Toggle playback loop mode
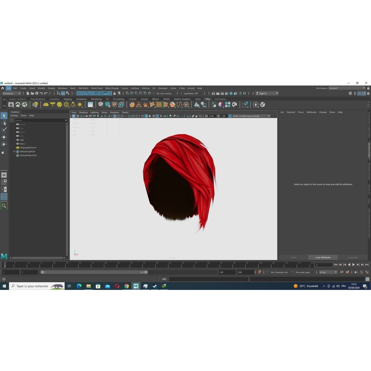371x371 pixels. tap(342, 272)
